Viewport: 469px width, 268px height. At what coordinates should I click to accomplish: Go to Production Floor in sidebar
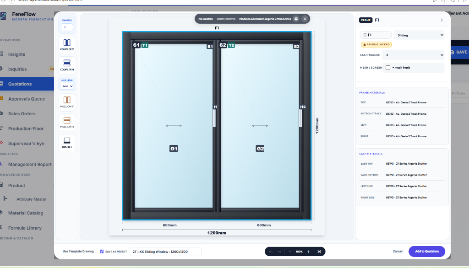pos(26,129)
